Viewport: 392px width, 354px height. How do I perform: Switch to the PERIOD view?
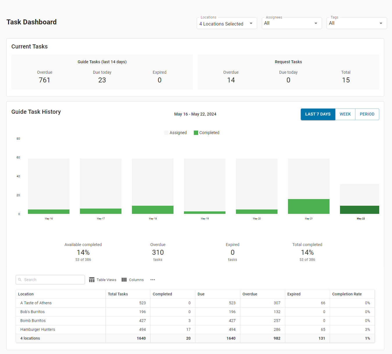click(367, 114)
